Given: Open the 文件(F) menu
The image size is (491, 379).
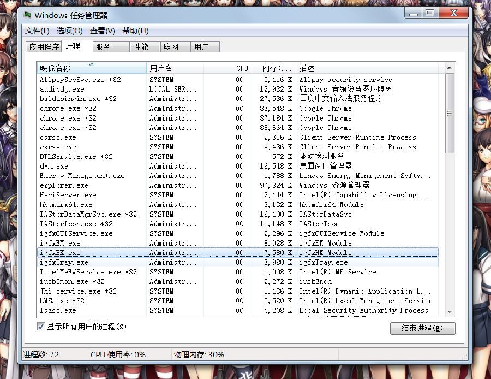Looking at the screenshot, I should point(37,31).
